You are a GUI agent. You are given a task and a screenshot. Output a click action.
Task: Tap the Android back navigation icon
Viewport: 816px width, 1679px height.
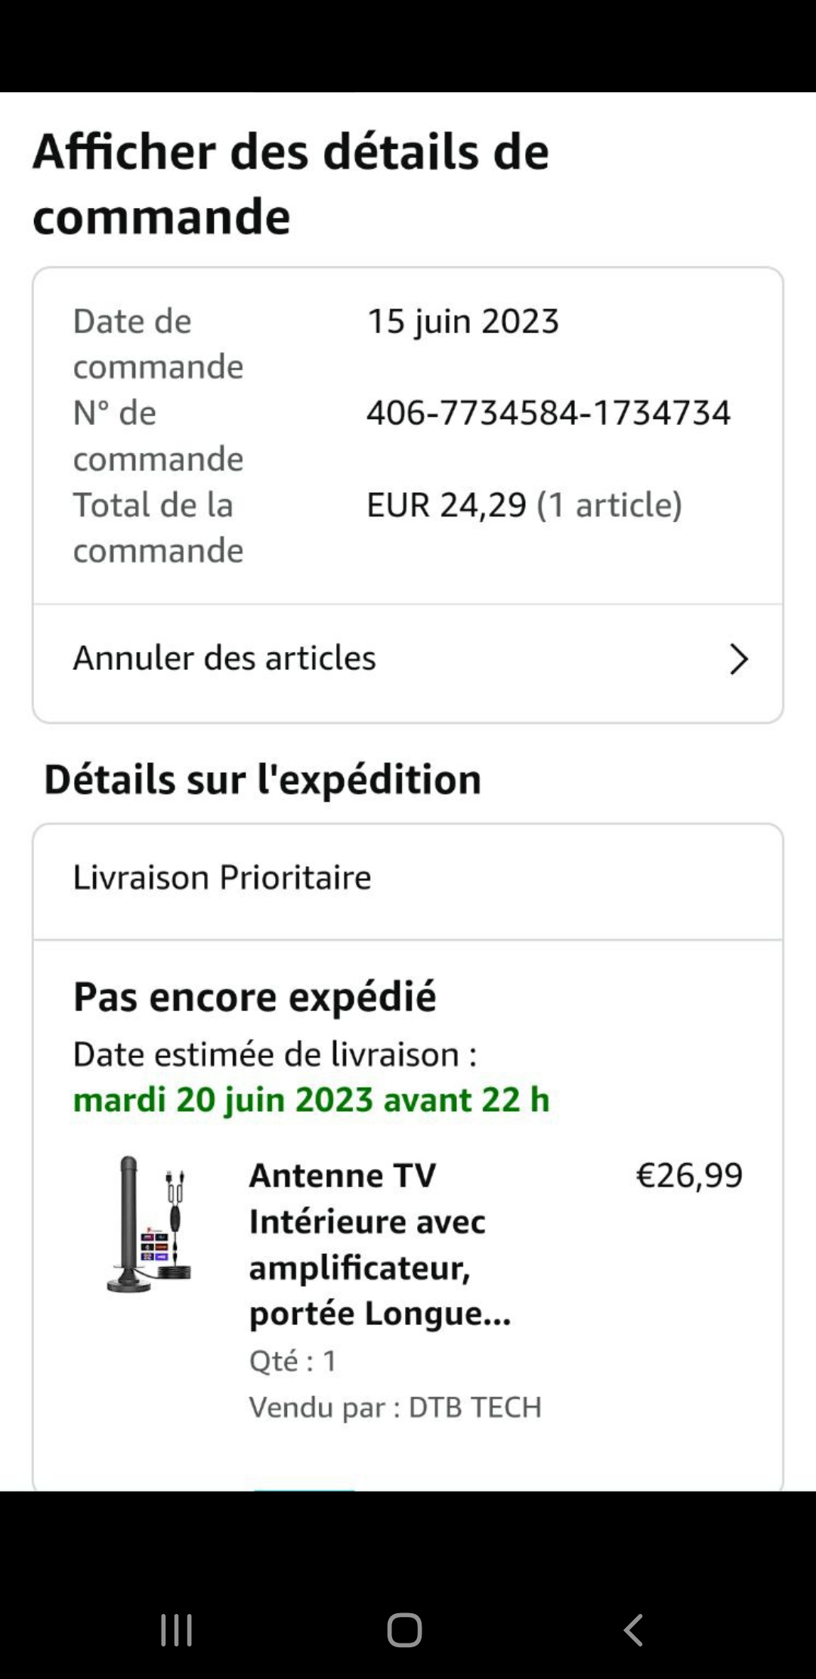633,1630
